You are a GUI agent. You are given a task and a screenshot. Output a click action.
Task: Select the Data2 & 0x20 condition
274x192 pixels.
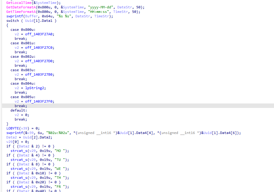31,182
